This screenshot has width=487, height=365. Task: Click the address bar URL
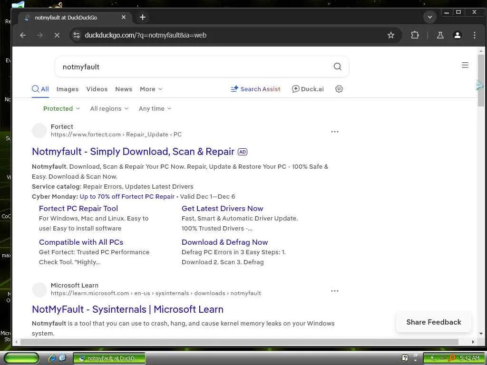146,35
